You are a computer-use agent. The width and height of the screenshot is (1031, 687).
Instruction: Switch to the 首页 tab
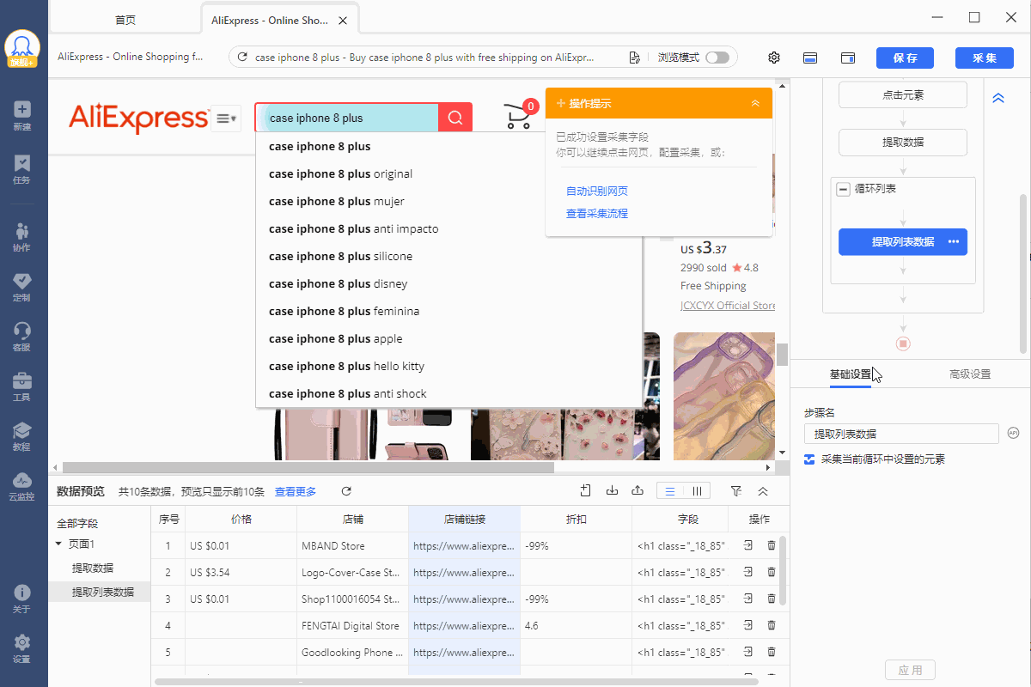[x=125, y=20]
